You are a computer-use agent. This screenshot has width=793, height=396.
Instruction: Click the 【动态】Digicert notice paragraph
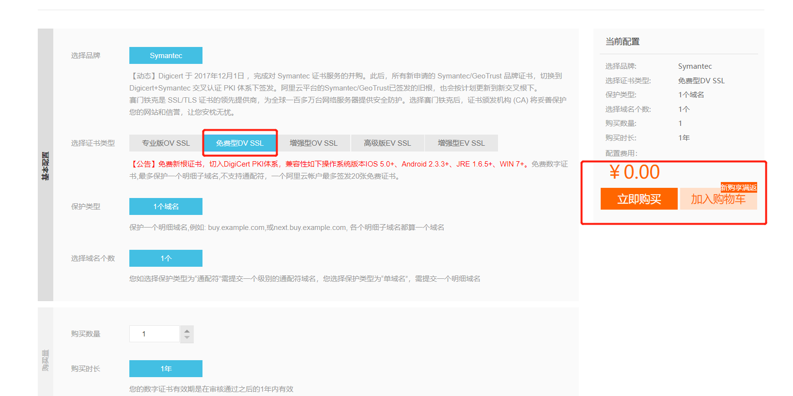[348, 94]
